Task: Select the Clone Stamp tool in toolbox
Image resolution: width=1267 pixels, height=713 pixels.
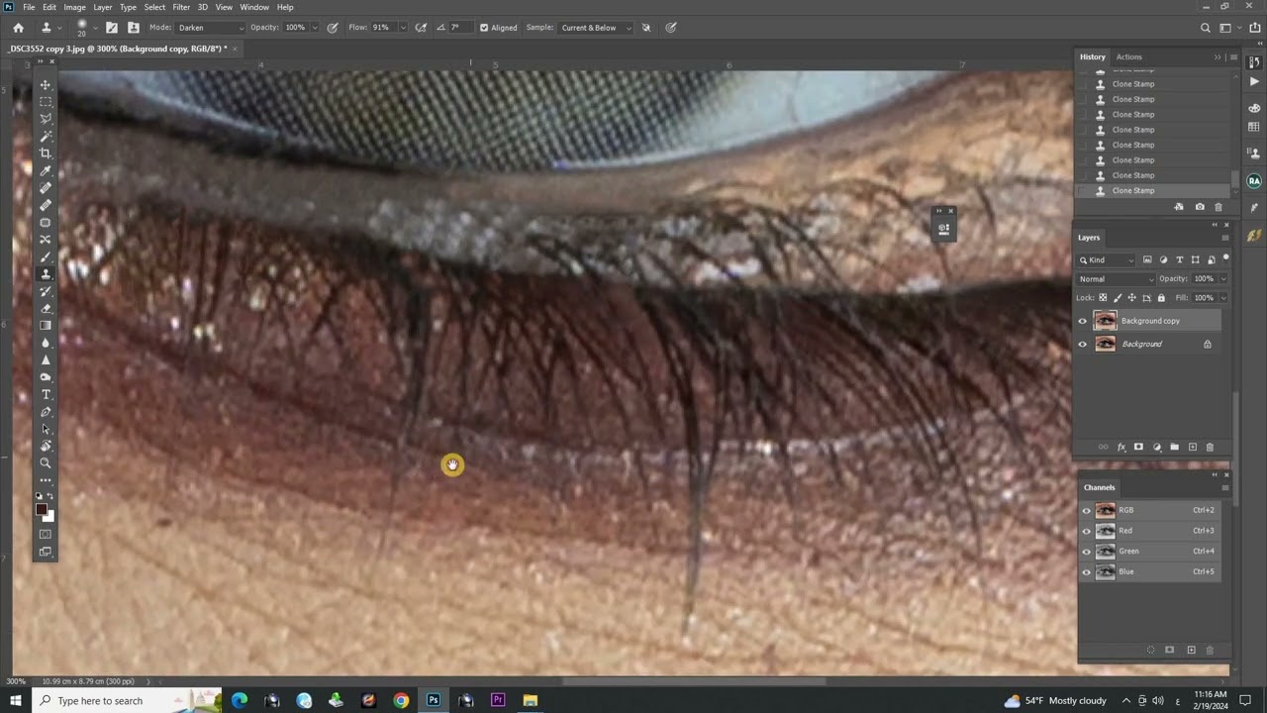Action: point(46,274)
